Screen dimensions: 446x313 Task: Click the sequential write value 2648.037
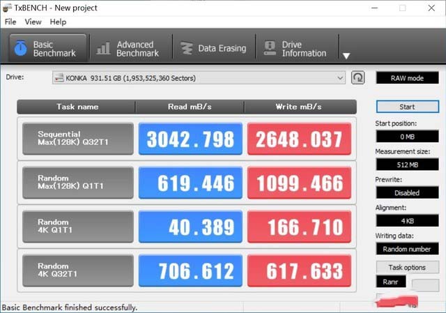click(x=299, y=139)
